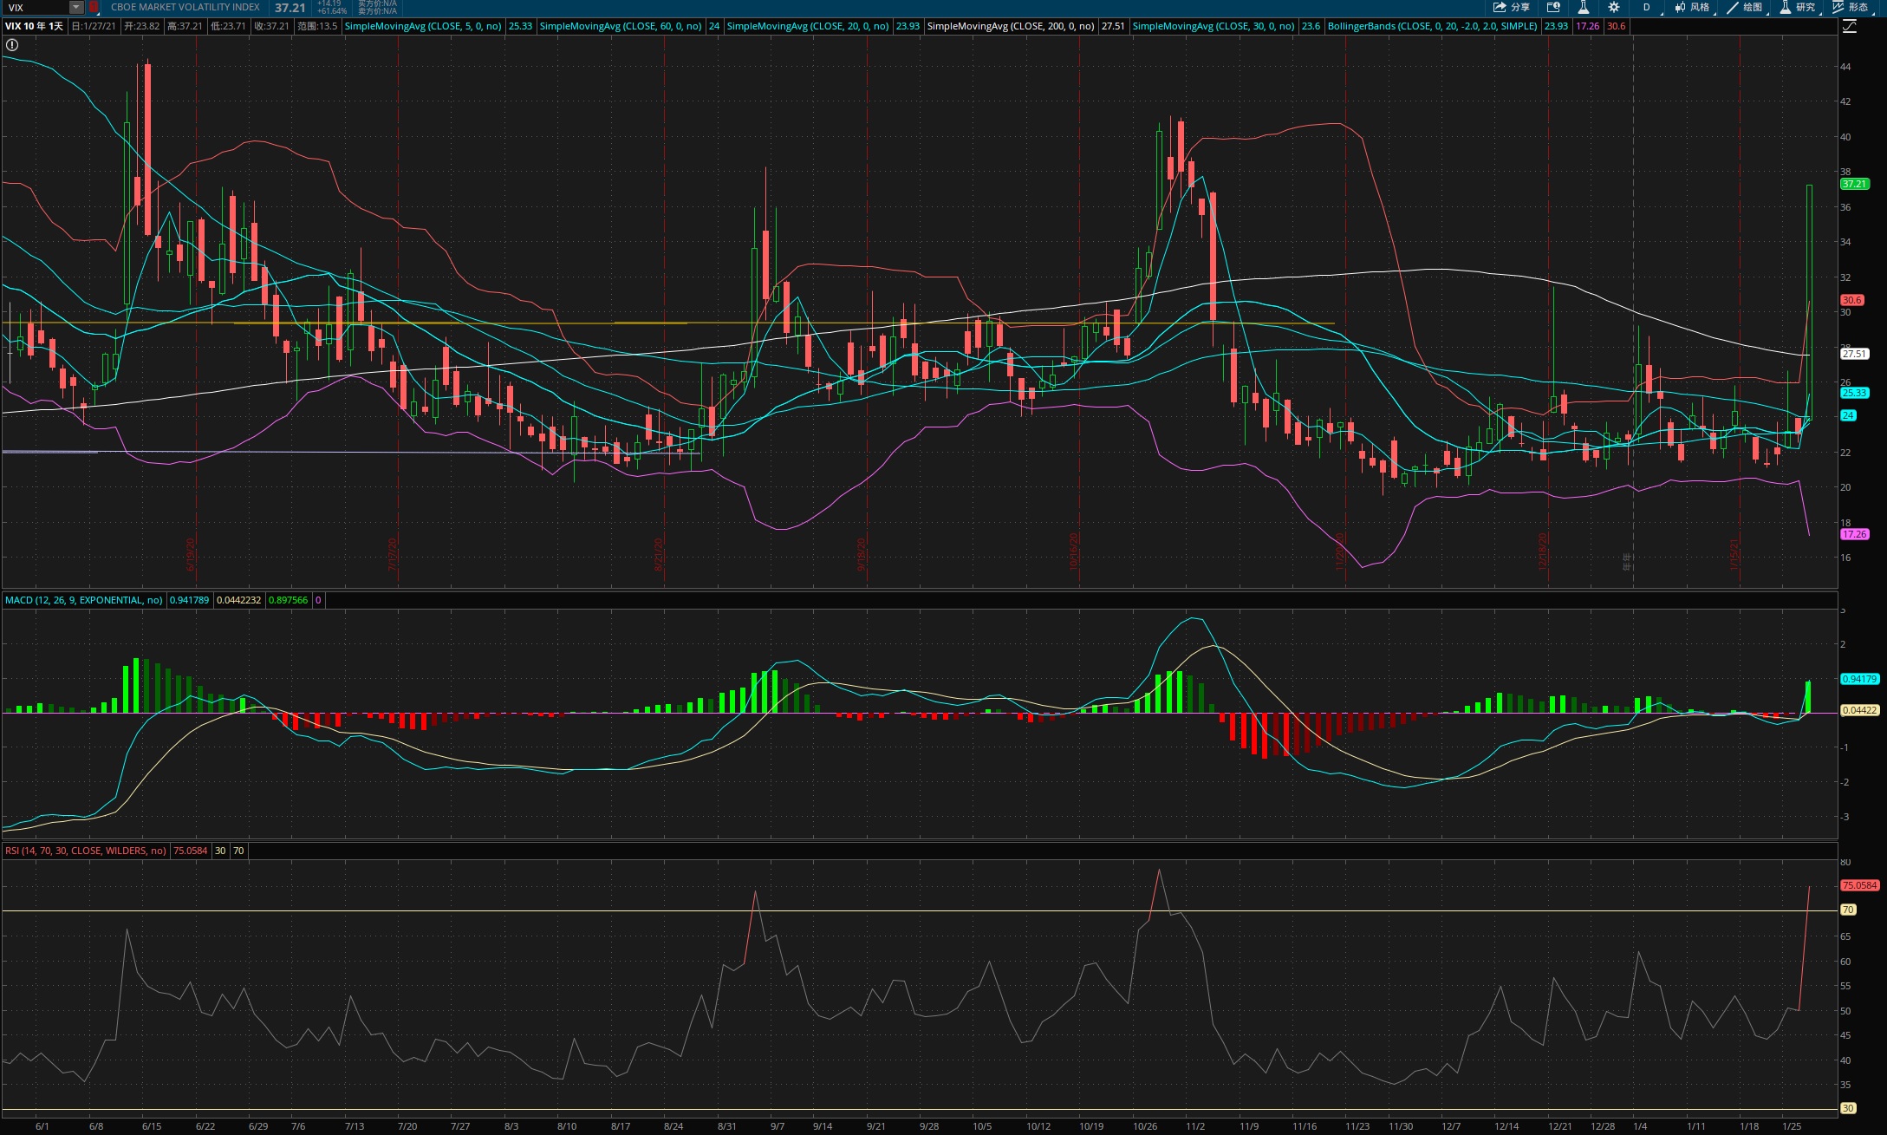Click the RSI overbought 70 axis bubble
This screenshot has height=1135, width=1887.
point(1849,910)
